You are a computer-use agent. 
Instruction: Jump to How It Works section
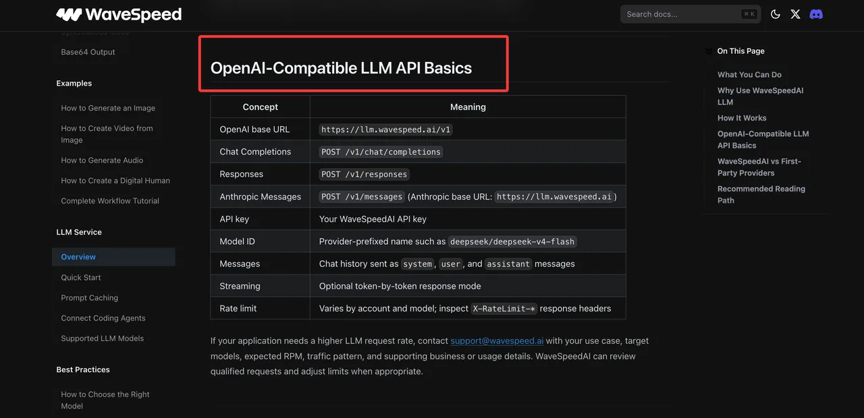[x=742, y=118]
